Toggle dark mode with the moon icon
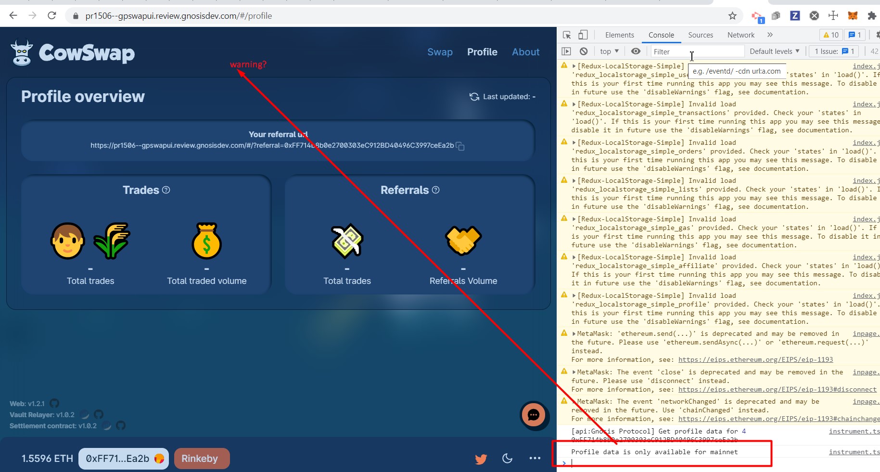Screen dimensions: 880x472 tap(507, 458)
